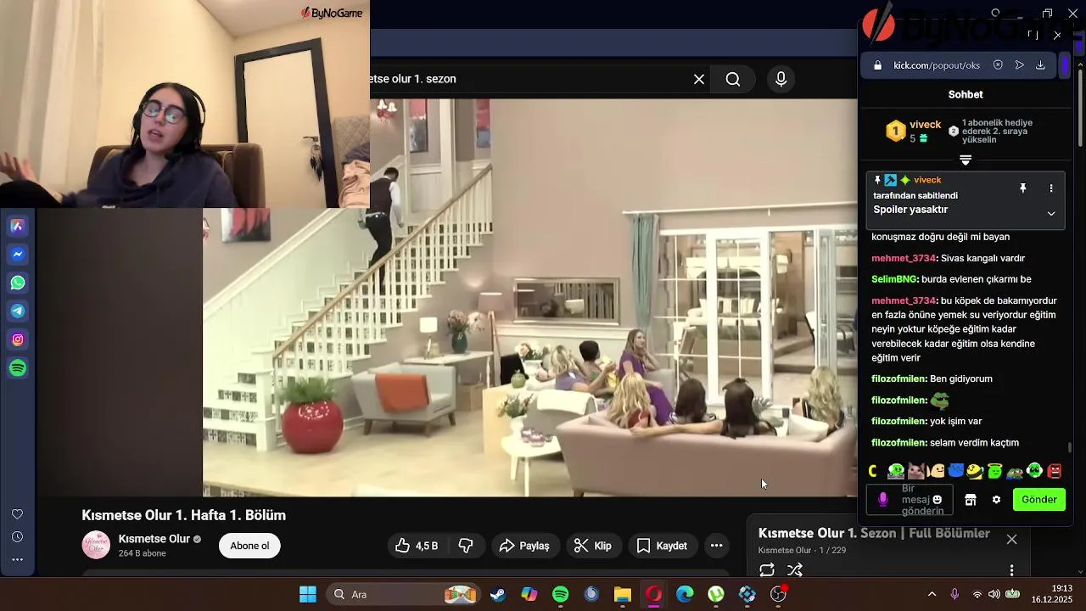This screenshot has width=1086, height=611.
Task: Open pinned message three-dots menu
Action: [x=1051, y=188]
